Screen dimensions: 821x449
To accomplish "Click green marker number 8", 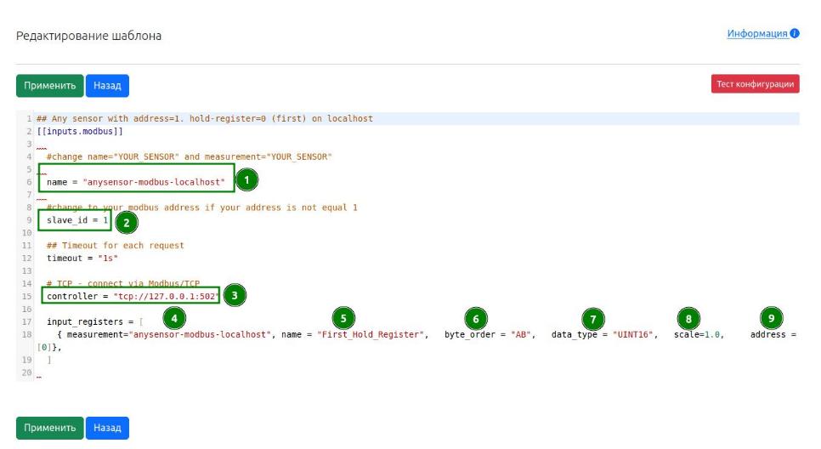I will 688,319.
